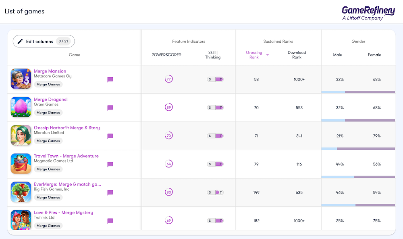Toggle Skill/Thinking indicator for Gossip Harbor
Screen dimensions: 403x239
(x=215, y=136)
